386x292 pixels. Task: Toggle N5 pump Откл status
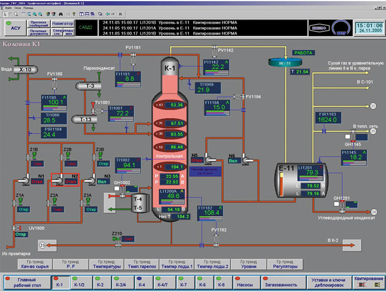tap(197, 160)
